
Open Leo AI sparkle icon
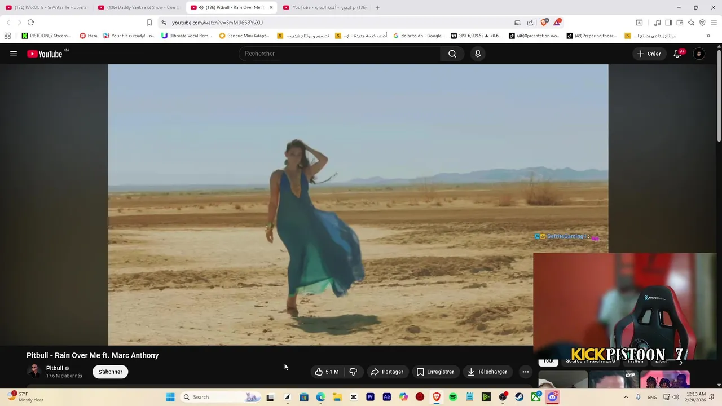click(x=691, y=23)
